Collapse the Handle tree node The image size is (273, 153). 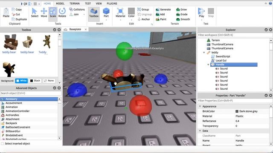click(208, 65)
